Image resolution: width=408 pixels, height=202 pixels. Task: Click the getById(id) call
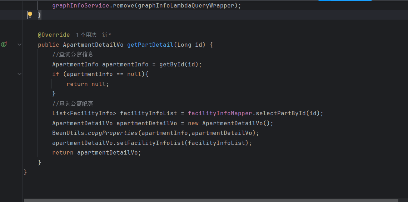point(179,65)
